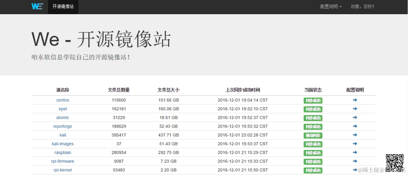Image resolution: width=408 pixels, height=175 pixels.
Task: Click file count 162181 for epel
Action: coord(119,109)
